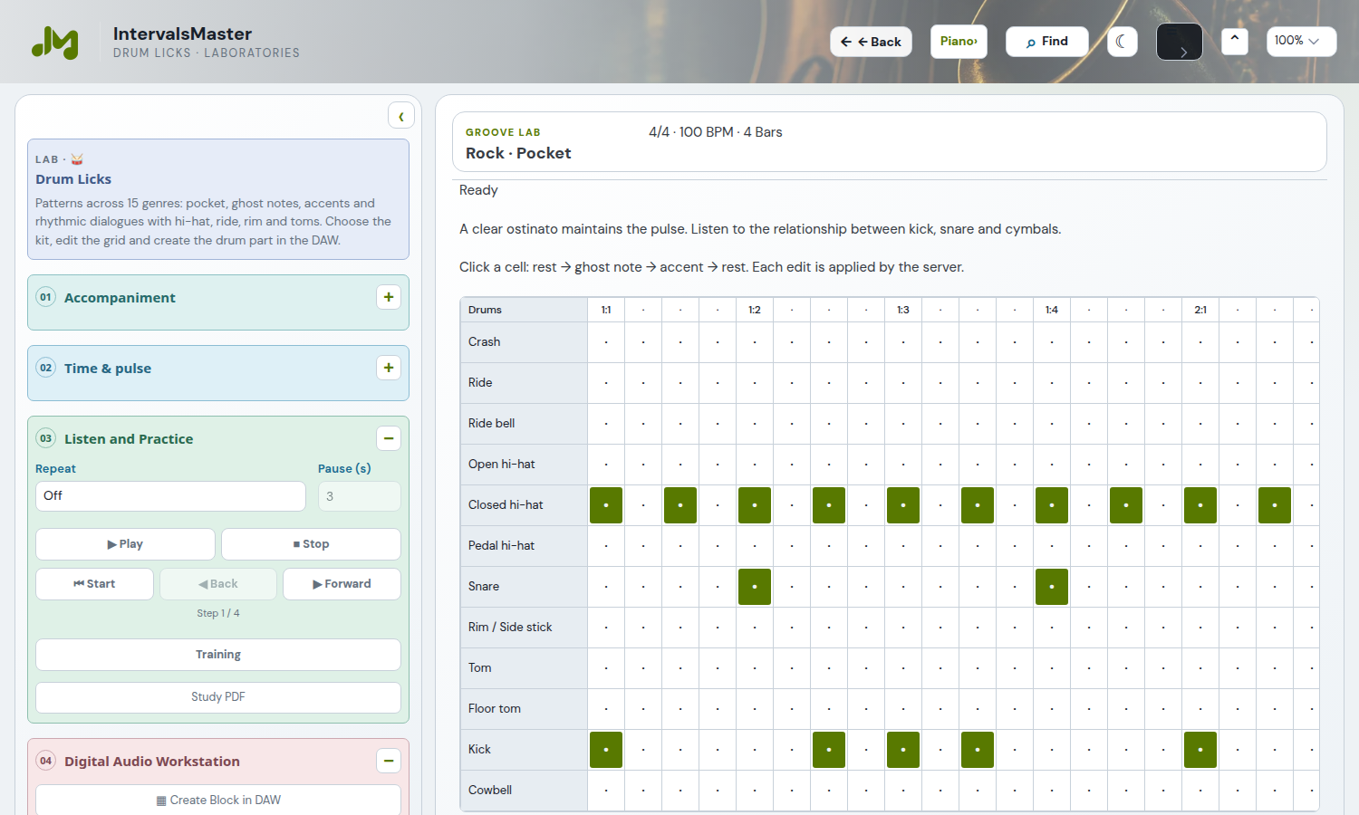This screenshot has height=815, width=1359.
Task: Stop playback
Action: pyautogui.click(x=311, y=544)
